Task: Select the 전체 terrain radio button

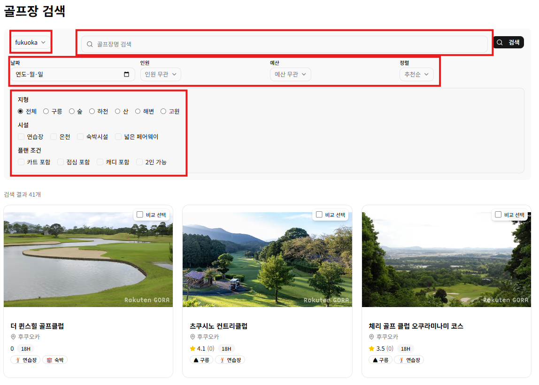Action: (21, 111)
